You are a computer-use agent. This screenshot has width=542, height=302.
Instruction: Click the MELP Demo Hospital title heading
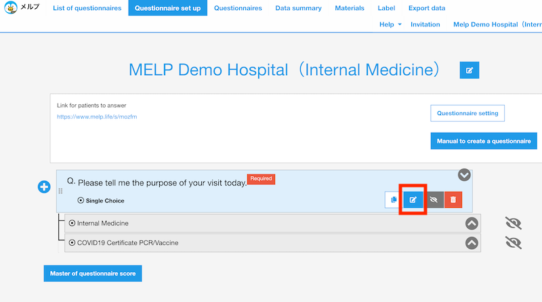tap(284, 70)
